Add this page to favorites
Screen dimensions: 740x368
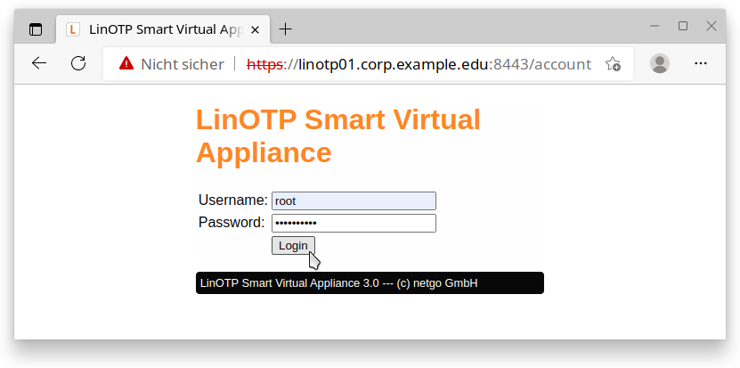pos(613,63)
